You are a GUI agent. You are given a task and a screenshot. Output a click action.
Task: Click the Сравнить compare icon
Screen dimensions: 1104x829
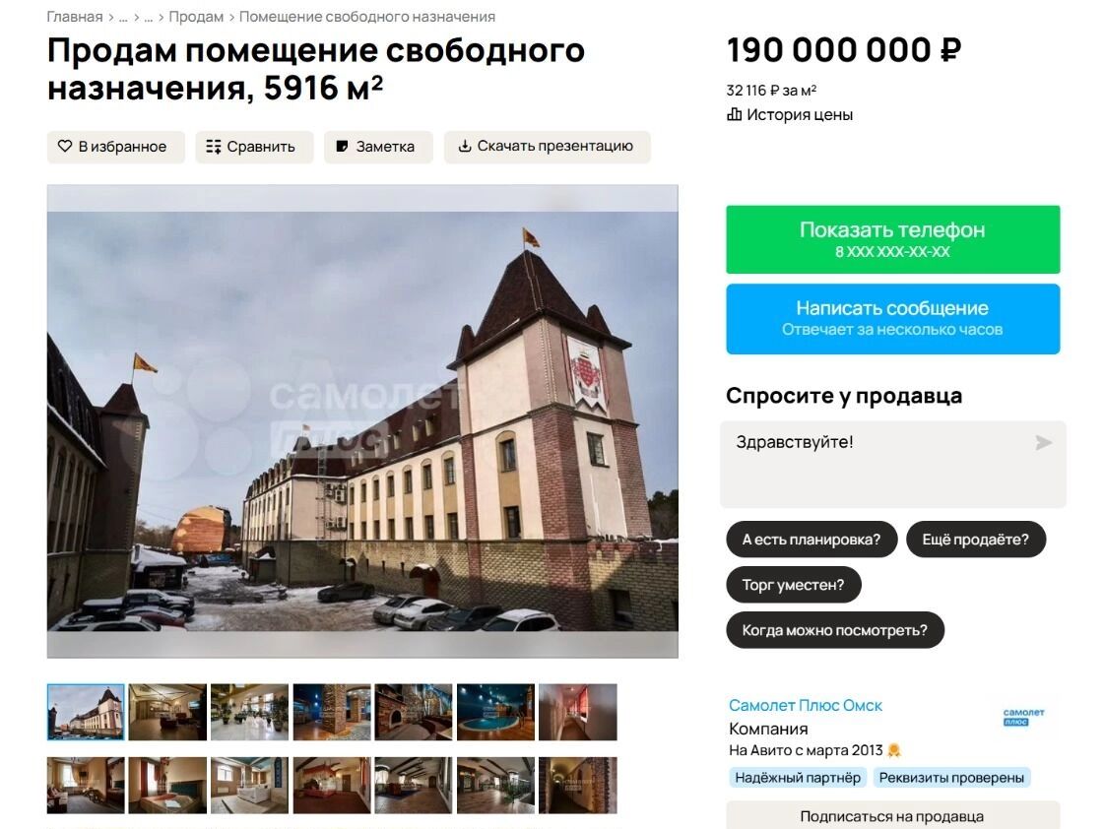214,147
